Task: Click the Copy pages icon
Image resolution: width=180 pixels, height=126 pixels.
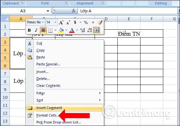Action: [x=30, y=50]
